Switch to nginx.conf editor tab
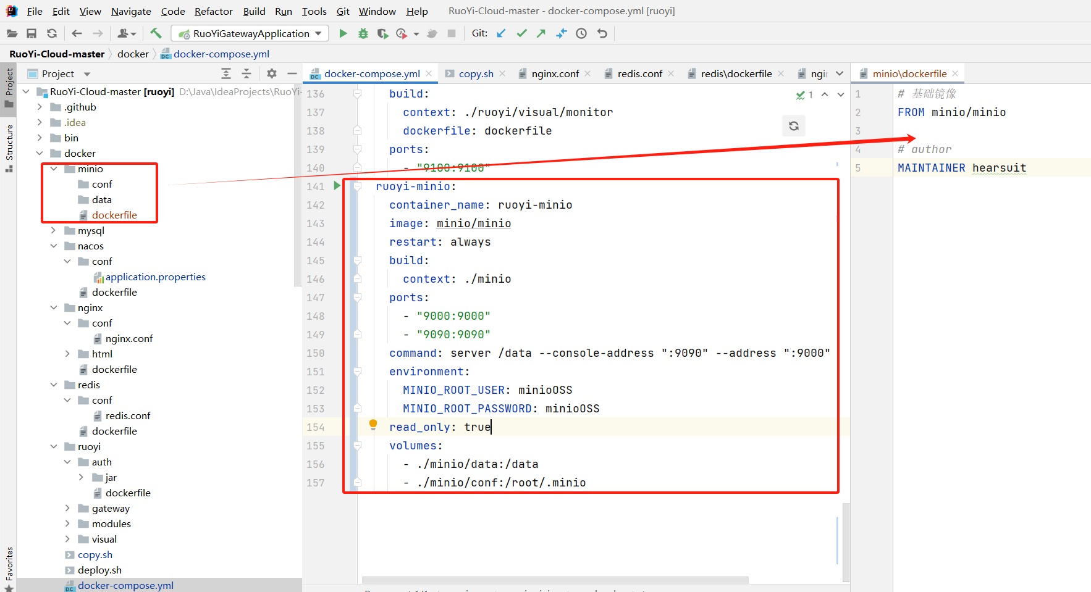This screenshot has width=1091, height=592. click(x=555, y=73)
